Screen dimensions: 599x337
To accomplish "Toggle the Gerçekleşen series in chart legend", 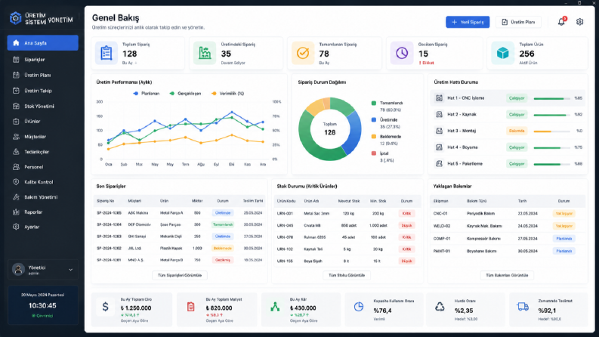I will (185, 93).
